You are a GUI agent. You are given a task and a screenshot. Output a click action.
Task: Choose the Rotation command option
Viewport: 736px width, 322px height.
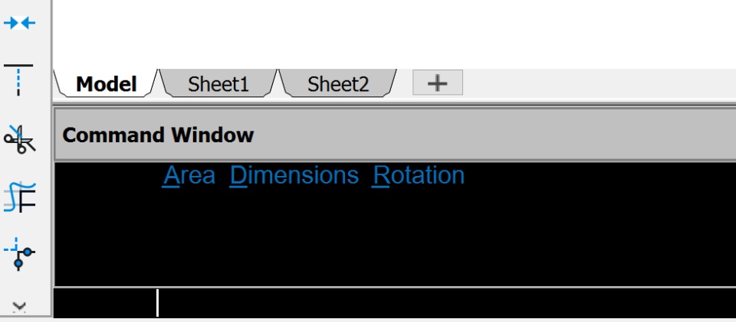tap(419, 176)
